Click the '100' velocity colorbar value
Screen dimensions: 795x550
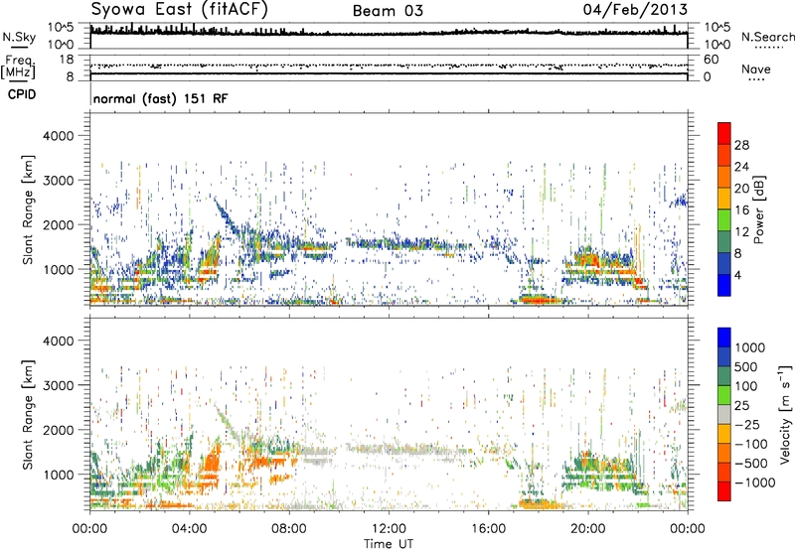tap(744, 386)
